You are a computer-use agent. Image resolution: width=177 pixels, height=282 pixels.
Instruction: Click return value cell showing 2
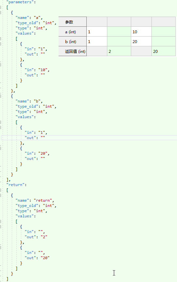point(119,51)
